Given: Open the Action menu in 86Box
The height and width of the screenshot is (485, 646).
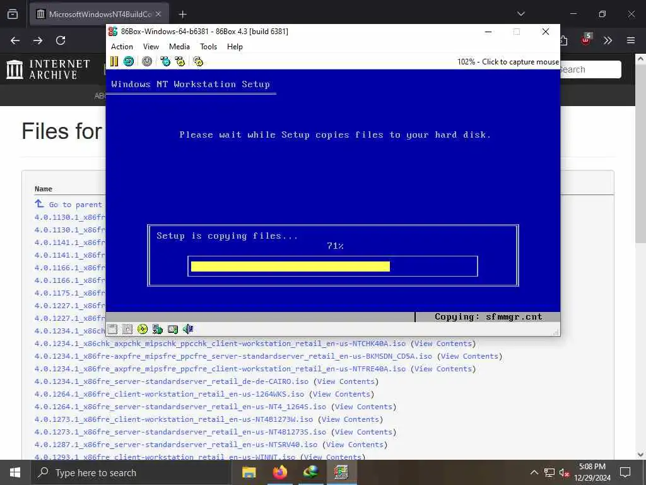Looking at the screenshot, I should (122, 47).
